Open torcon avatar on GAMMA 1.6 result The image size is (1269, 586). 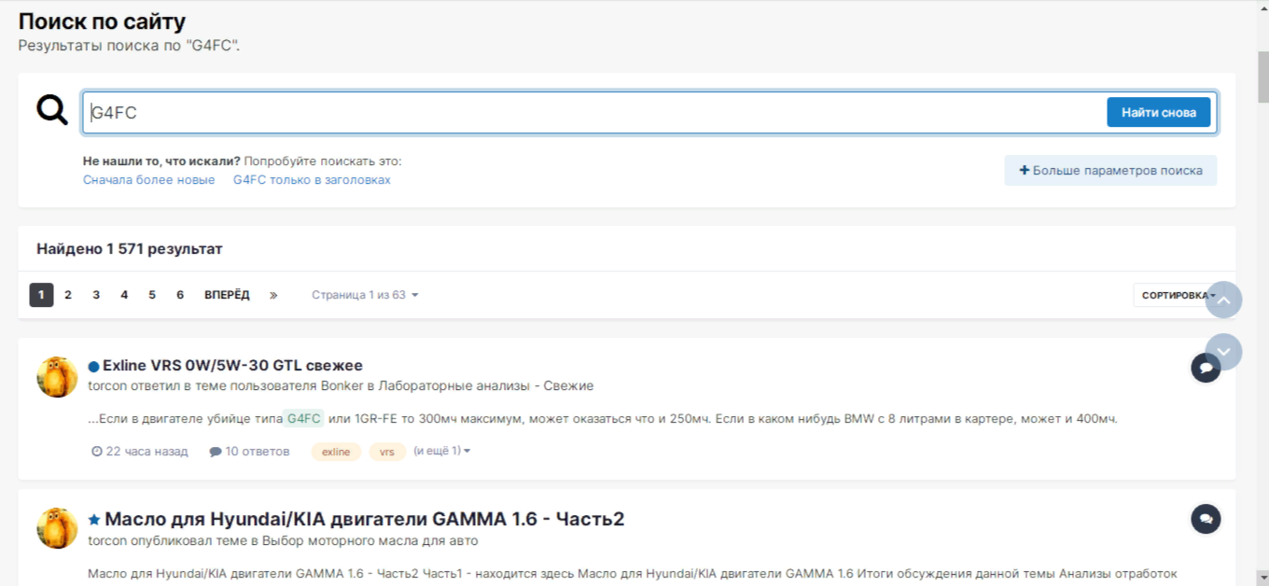[x=57, y=528]
